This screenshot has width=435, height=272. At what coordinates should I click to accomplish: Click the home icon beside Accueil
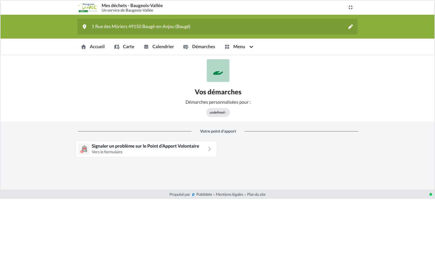(x=84, y=47)
